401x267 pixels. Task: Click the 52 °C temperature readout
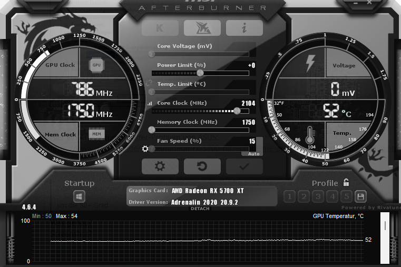tap(337, 111)
